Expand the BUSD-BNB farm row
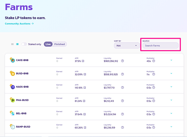187x137 pixels. click(x=172, y=74)
